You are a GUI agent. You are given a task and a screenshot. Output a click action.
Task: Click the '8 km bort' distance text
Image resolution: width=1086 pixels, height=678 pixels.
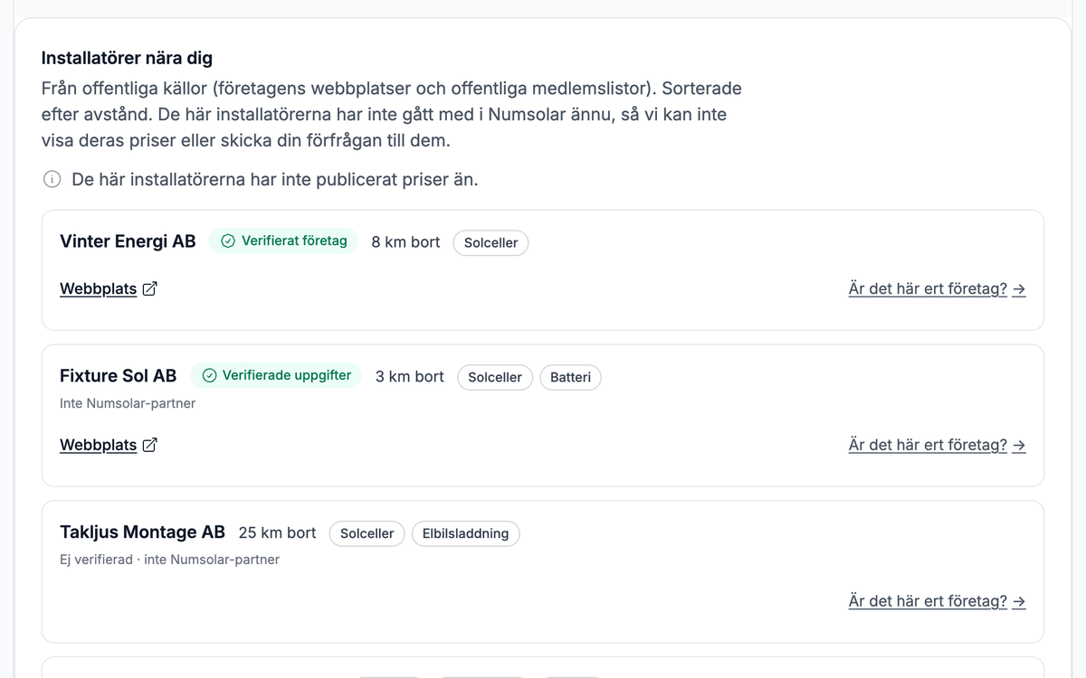(x=405, y=242)
